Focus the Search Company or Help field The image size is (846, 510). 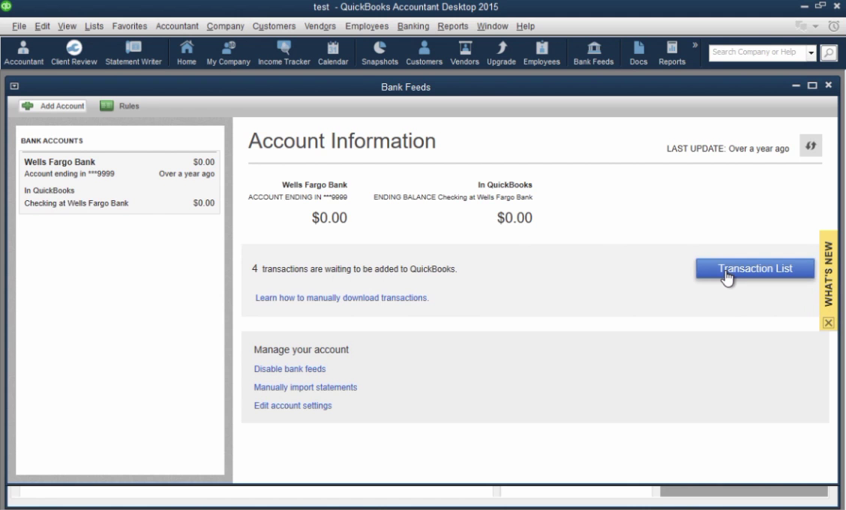tap(757, 52)
